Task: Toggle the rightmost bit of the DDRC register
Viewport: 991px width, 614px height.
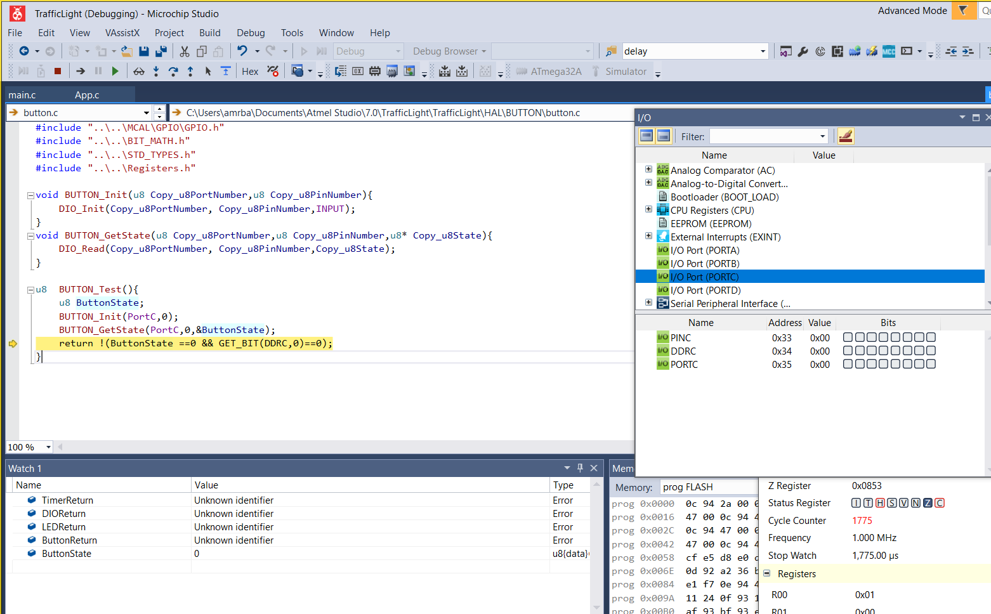Action: pyautogui.click(x=931, y=351)
